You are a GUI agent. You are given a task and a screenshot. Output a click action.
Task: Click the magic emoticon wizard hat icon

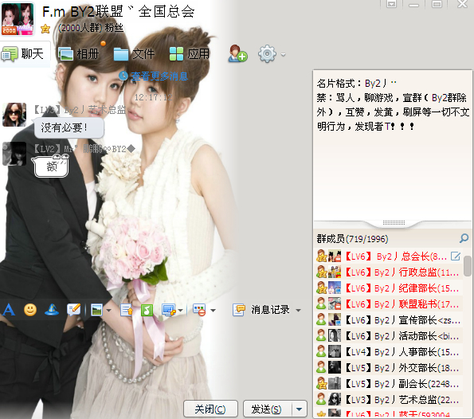[52, 310]
